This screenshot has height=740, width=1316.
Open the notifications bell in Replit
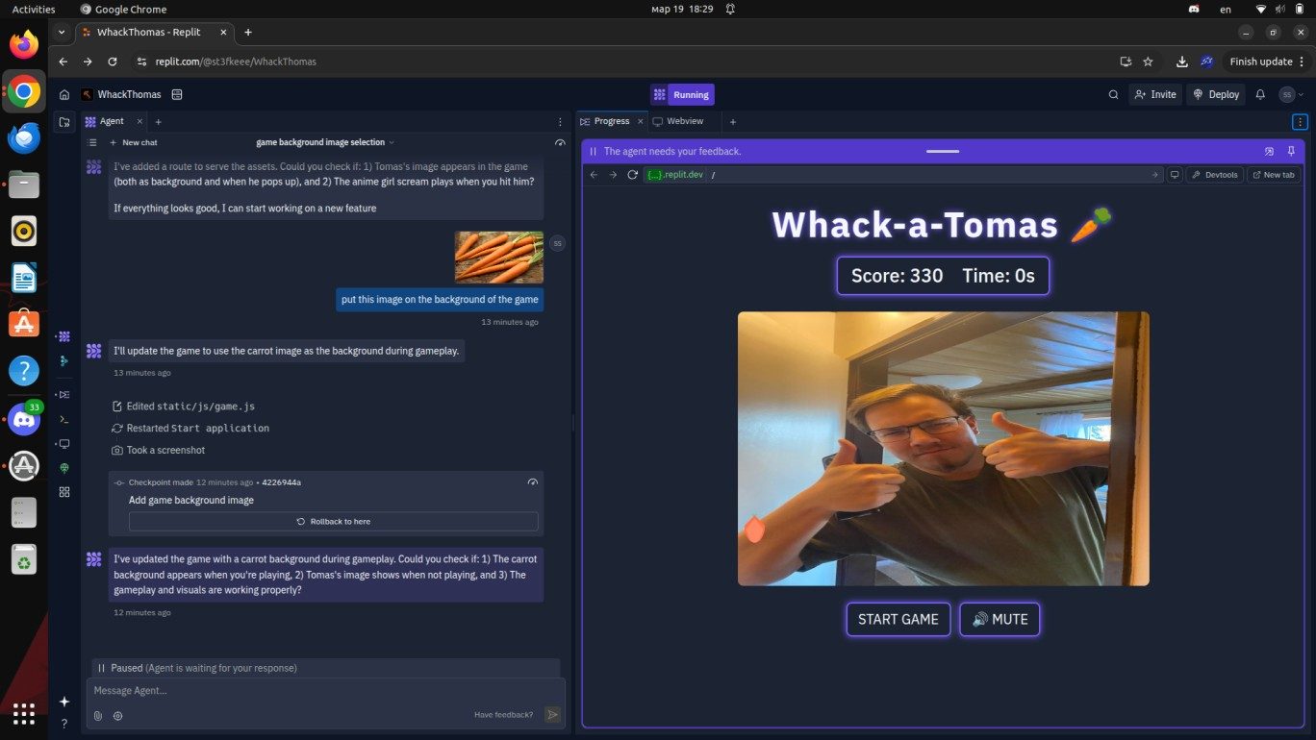click(x=1260, y=95)
